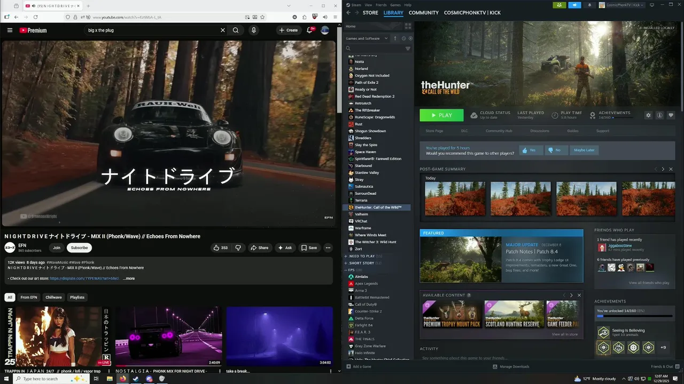684x384 pixels.
Task: Filter Steam library by ready to play icon
Action: click(x=410, y=38)
